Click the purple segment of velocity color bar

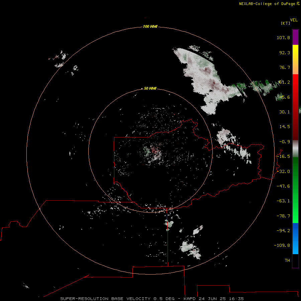295,37
